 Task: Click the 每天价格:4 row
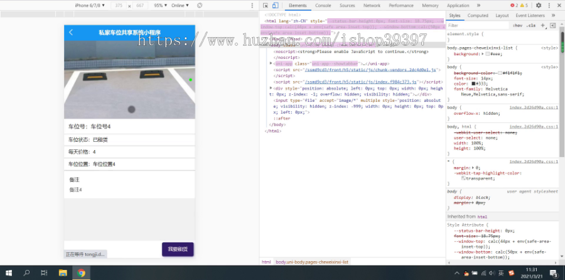click(x=129, y=152)
